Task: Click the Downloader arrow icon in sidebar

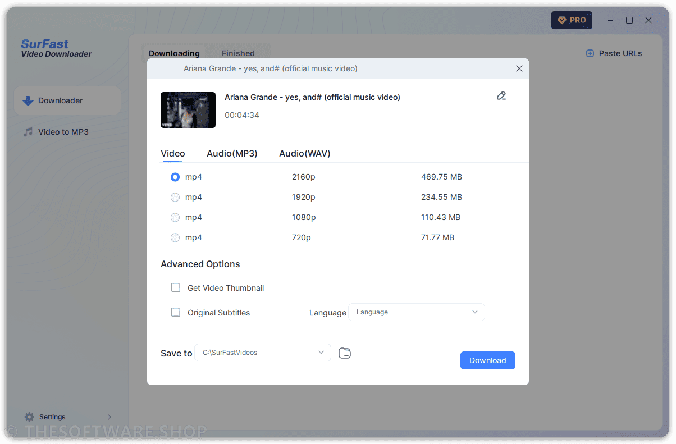Action: 28,101
